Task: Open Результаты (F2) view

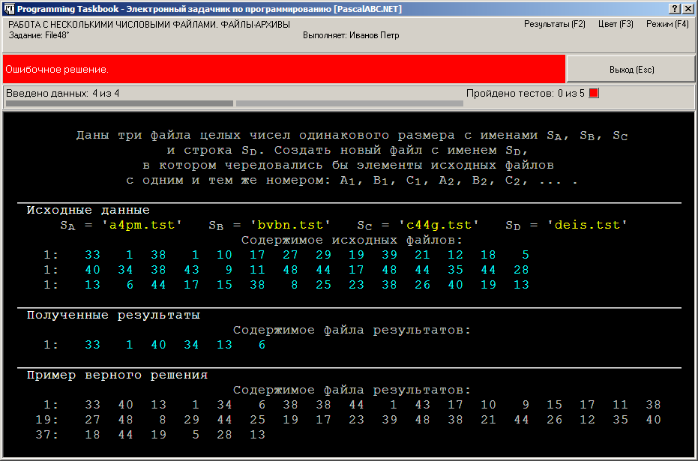Action: click(554, 25)
